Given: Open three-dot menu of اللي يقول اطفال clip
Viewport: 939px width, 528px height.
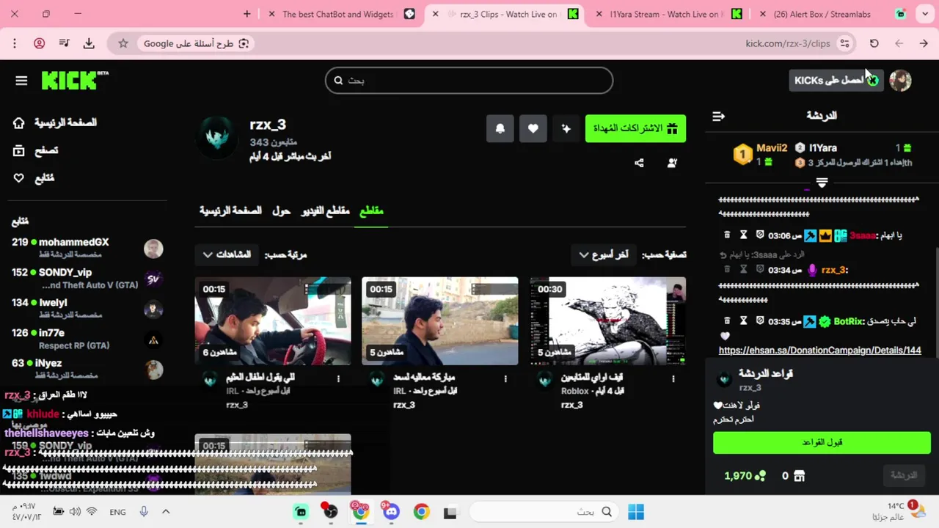Looking at the screenshot, I should pyautogui.click(x=338, y=379).
